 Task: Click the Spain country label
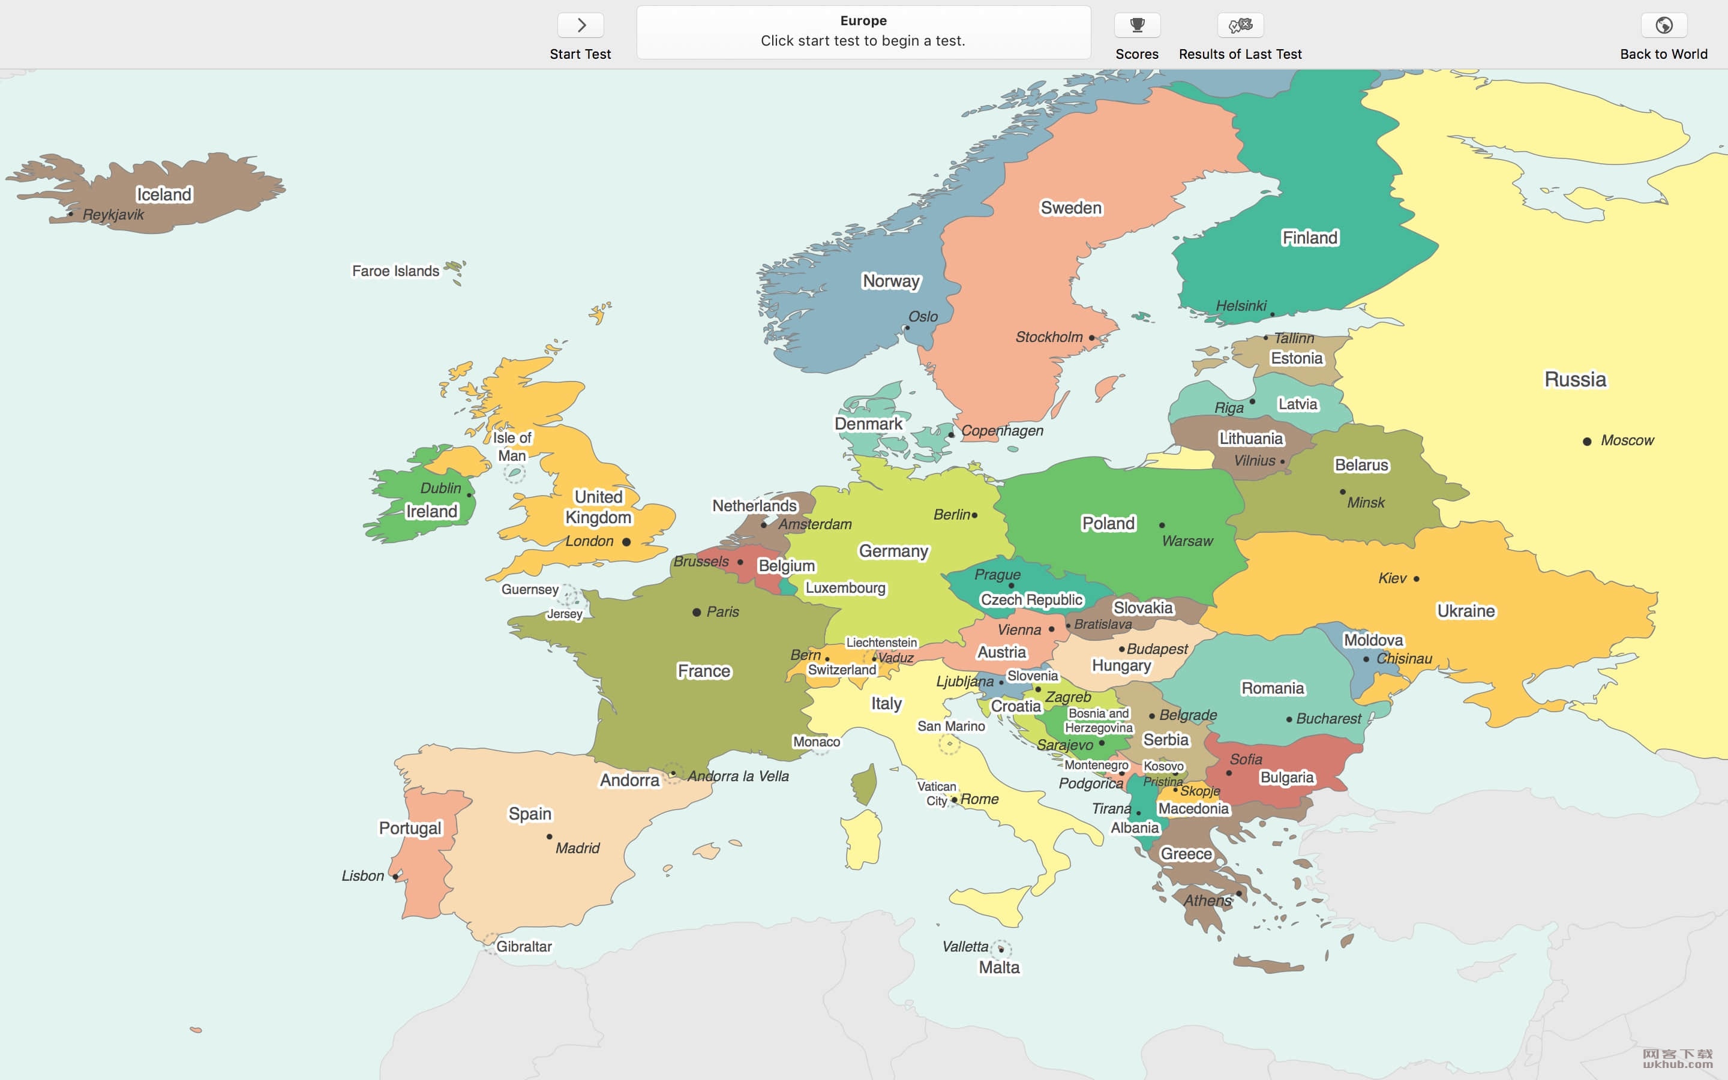pyautogui.click(x=530, y=814)
